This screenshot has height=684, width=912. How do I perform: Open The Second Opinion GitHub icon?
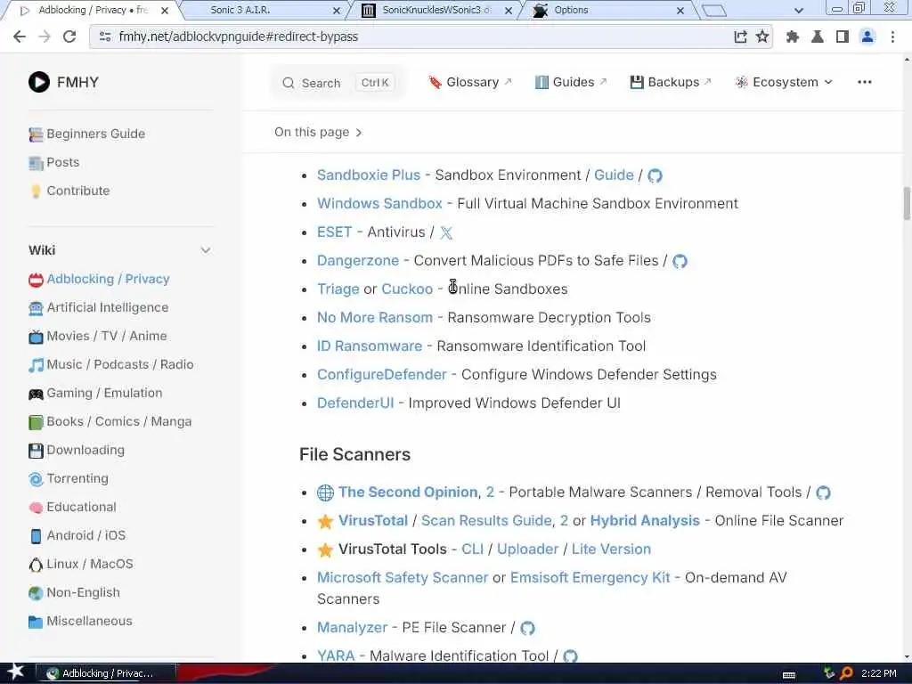(x=823, y=493)
